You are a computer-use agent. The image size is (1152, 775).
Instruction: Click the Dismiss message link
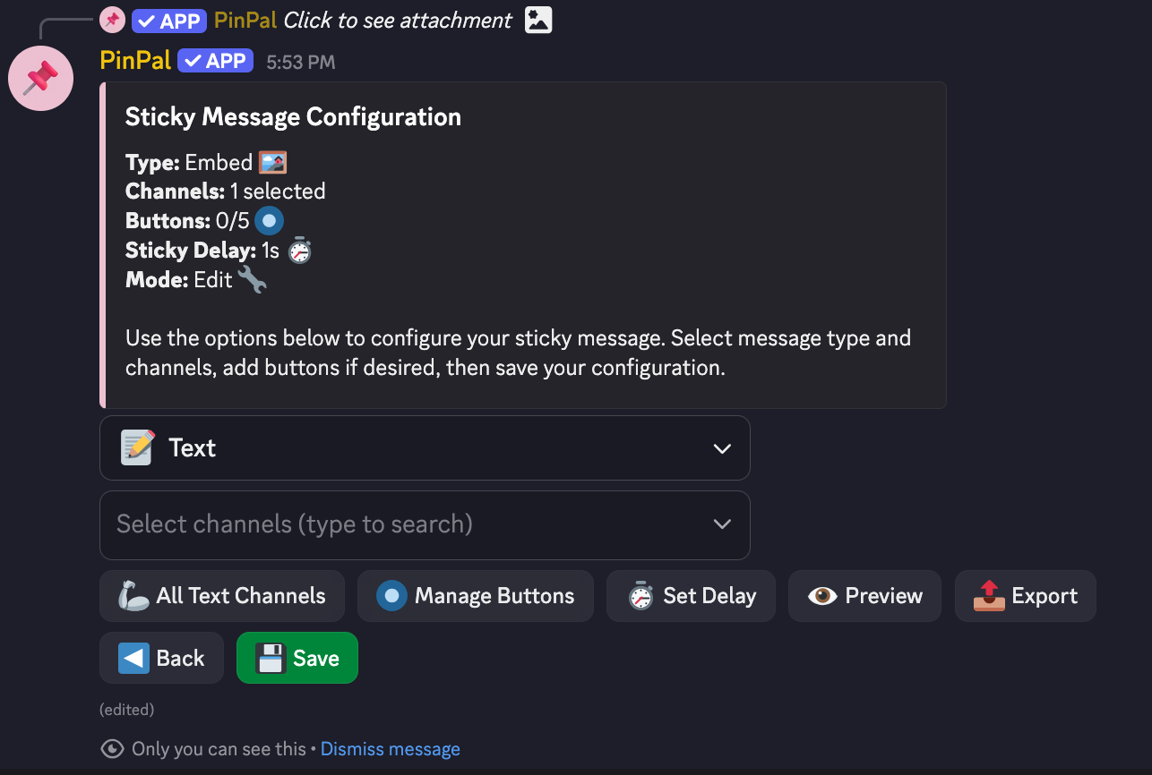click(x=390, y=748)
